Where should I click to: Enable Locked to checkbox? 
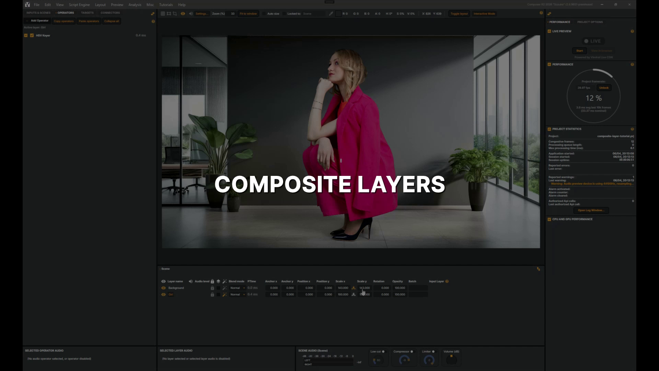pos(284,14)
